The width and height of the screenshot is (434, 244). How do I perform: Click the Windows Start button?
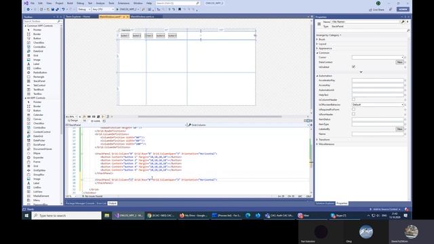click(26, 216)
